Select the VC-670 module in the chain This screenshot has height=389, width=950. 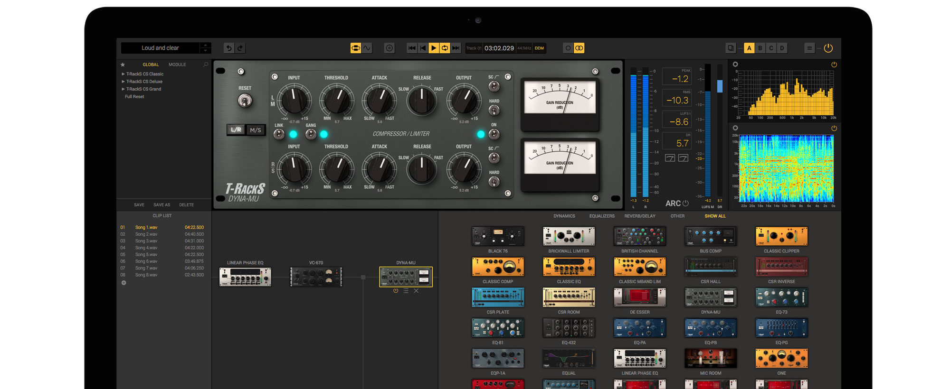click(x=316, y=277)
